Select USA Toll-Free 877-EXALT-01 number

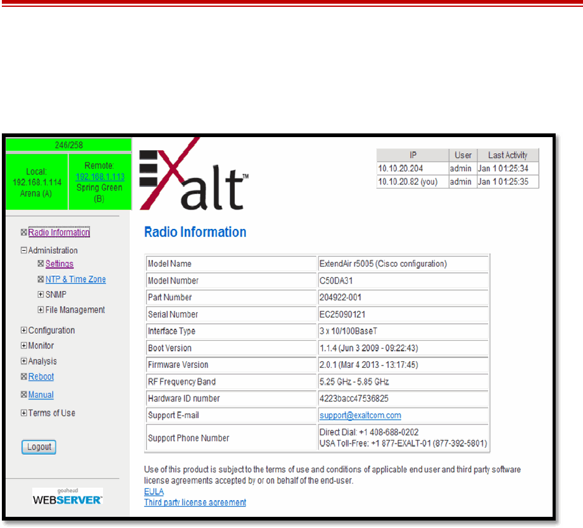click(404, 443)
